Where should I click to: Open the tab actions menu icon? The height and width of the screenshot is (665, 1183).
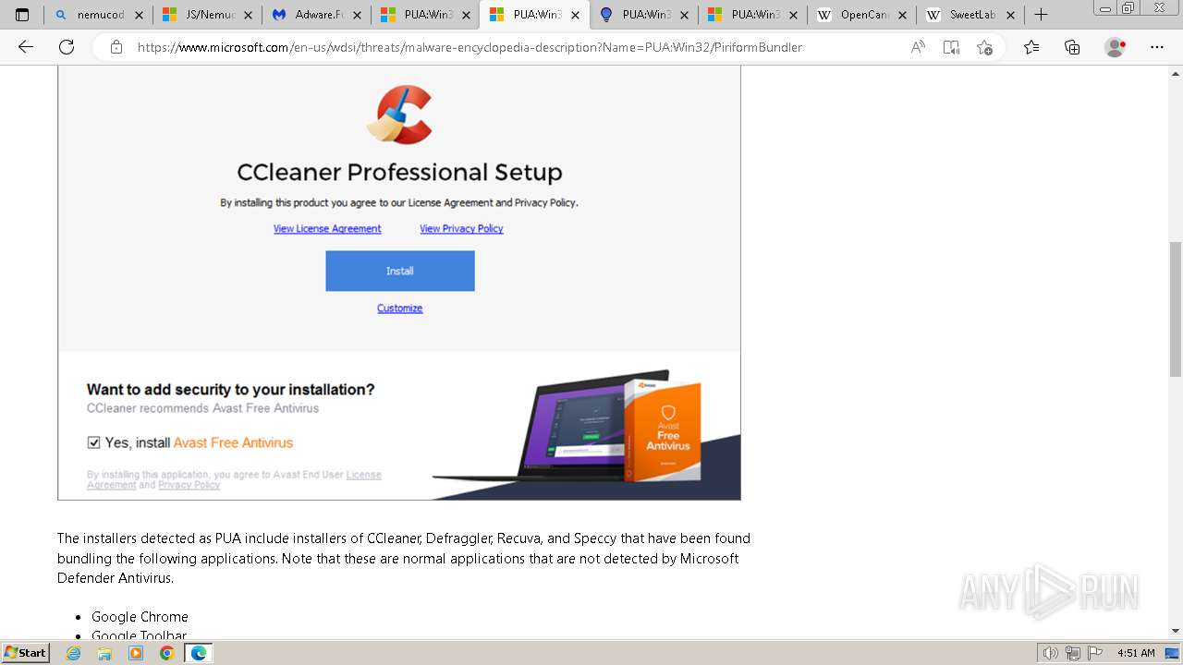[22, 15]
